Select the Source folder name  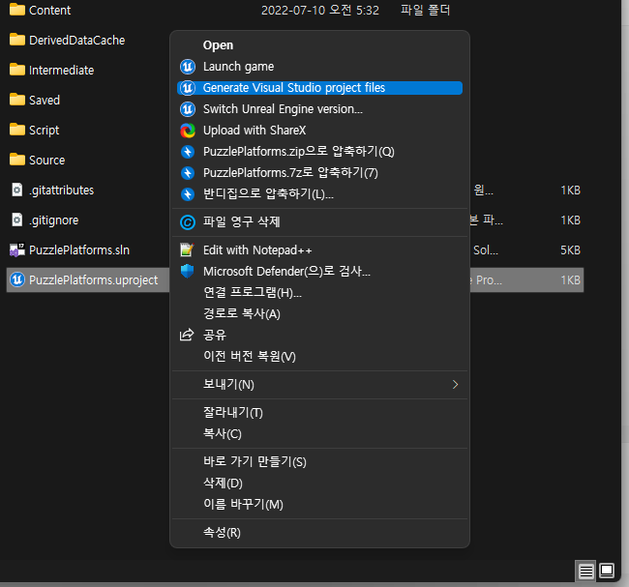pyautogui.click(x=47, y=161)
